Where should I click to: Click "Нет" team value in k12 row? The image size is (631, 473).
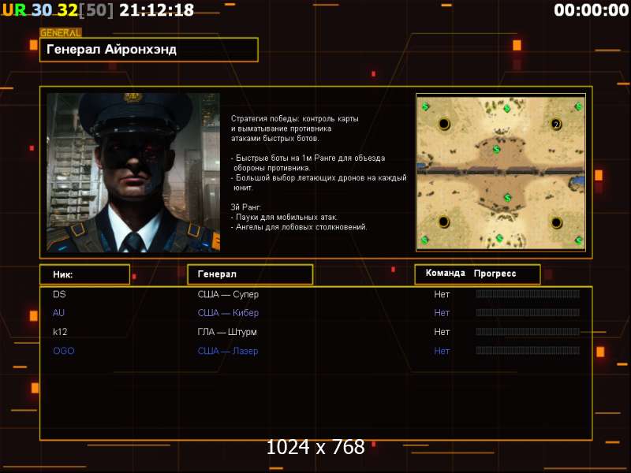click(x=442, y=332)
